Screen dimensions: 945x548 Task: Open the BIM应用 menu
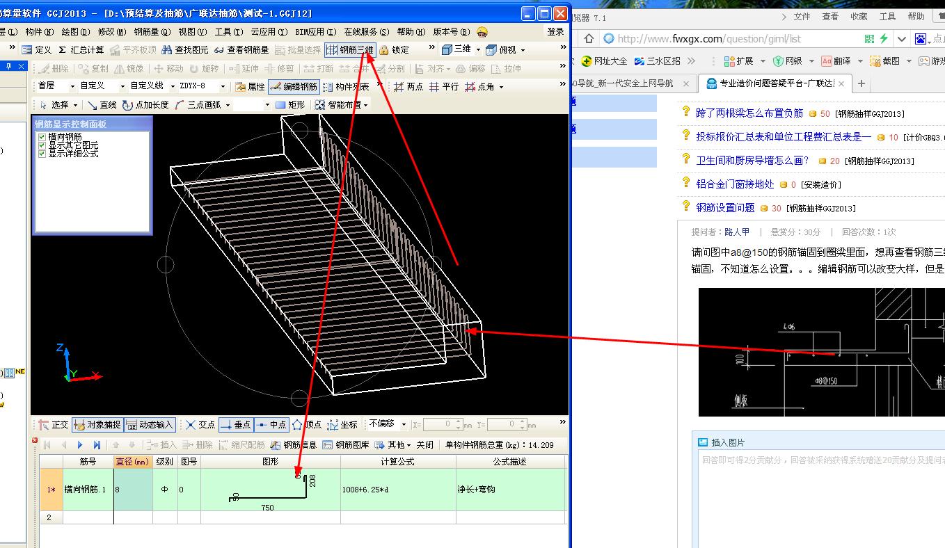coord(316,32)
